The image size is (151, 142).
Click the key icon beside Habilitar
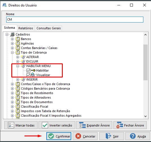click(33, 70)
